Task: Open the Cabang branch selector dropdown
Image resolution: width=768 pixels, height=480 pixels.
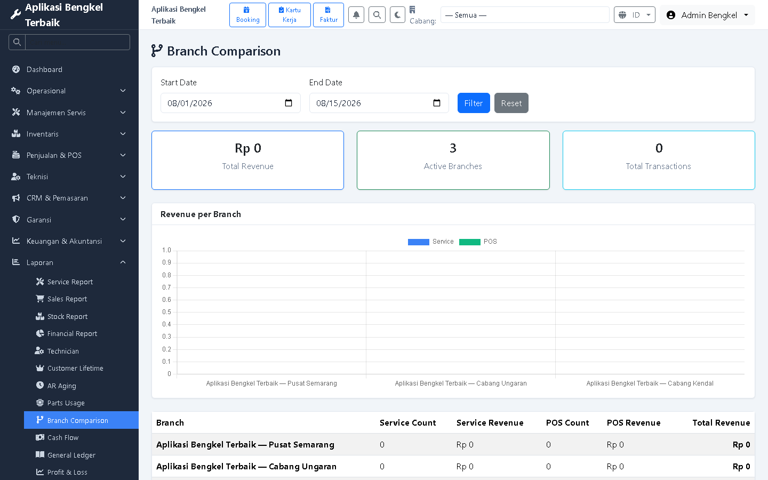Action: (525, 15)
